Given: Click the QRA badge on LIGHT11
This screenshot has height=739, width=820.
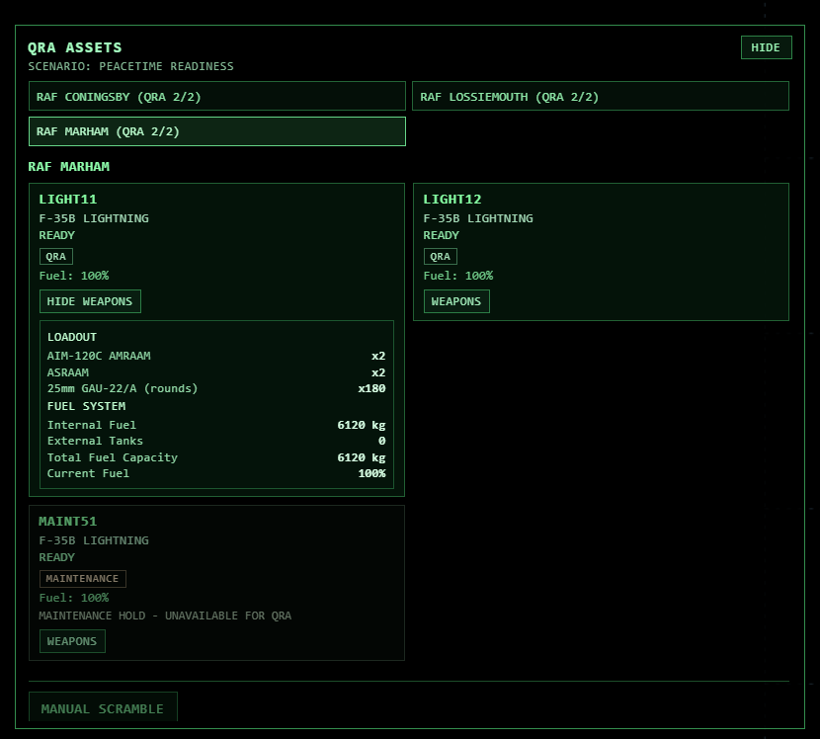Looking at the screenshot, I should 56,256.
